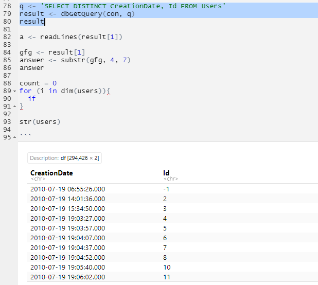The width and height of the screenshot is (318, 285).
Task: Click on readLines in line 82
Action: tap(59, 37)
